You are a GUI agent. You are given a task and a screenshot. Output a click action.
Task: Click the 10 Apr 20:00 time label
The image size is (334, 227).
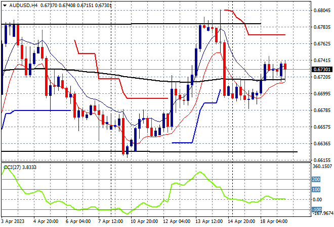pos(144,221)
